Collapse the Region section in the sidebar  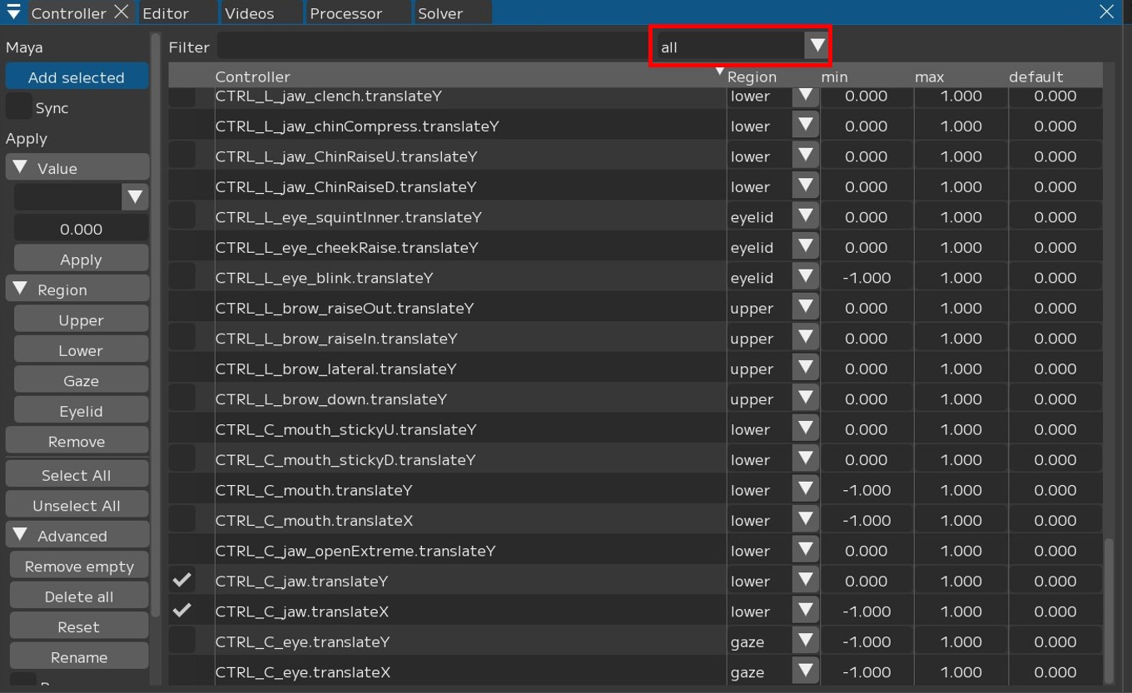21,290
